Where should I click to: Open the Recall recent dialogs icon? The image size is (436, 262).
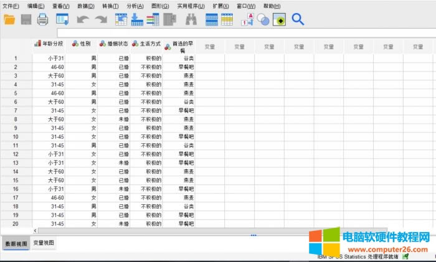(62, 19)
